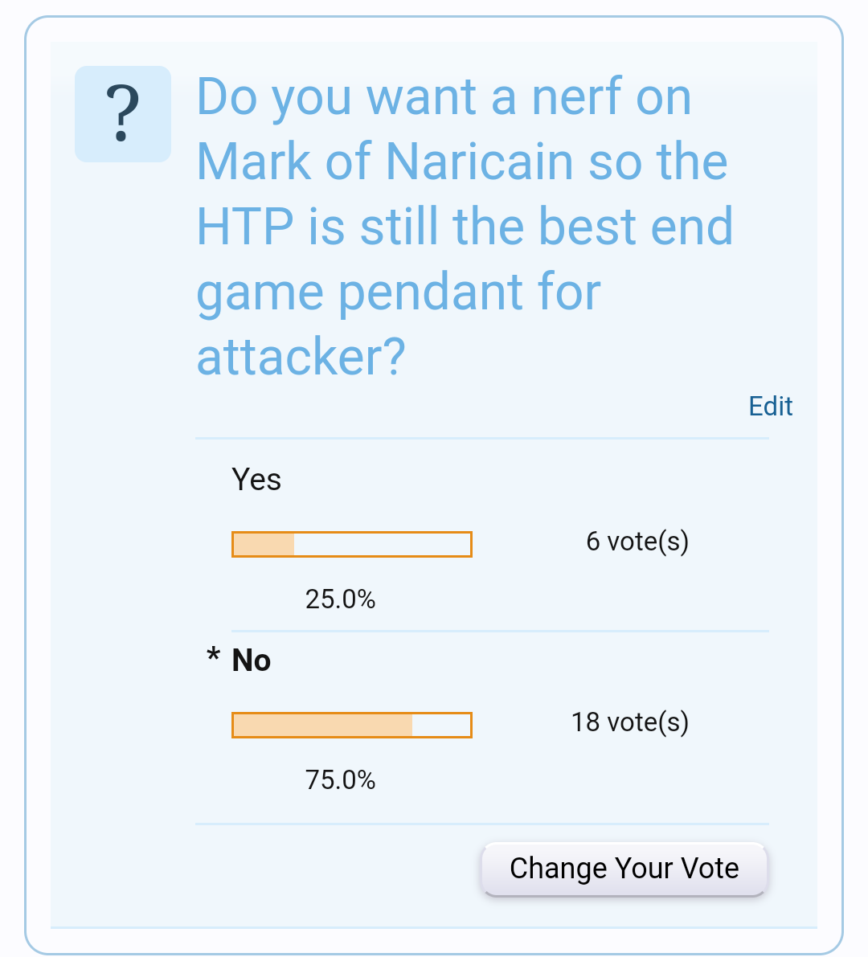Open the Edit link for the poll
868x957 pixels.
click(x=770, y=407)
